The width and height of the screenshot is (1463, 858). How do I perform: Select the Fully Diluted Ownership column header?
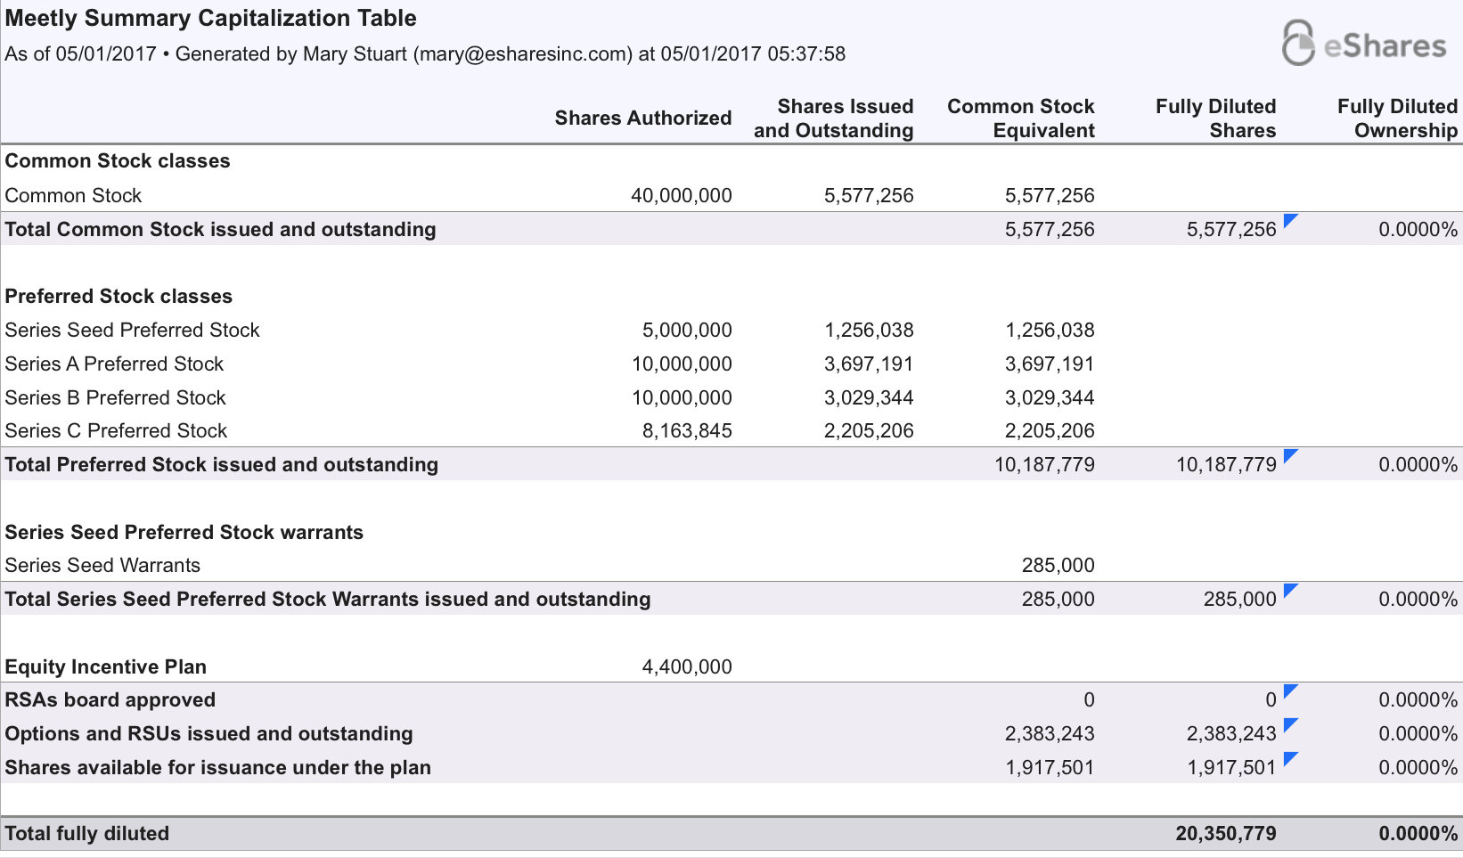click(1396, 118)
